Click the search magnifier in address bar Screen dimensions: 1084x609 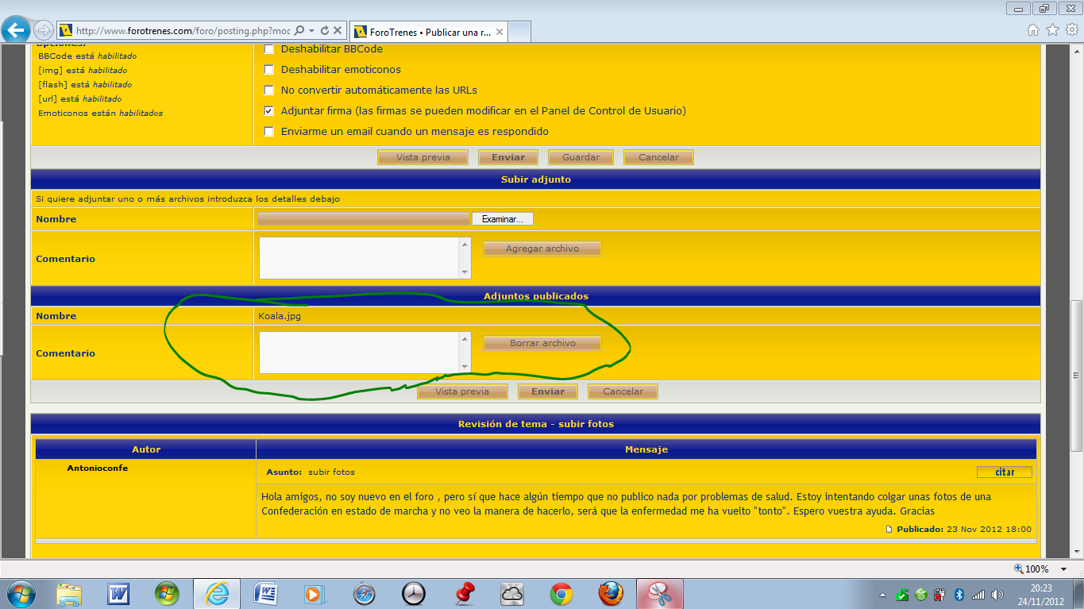pos(299,31)
